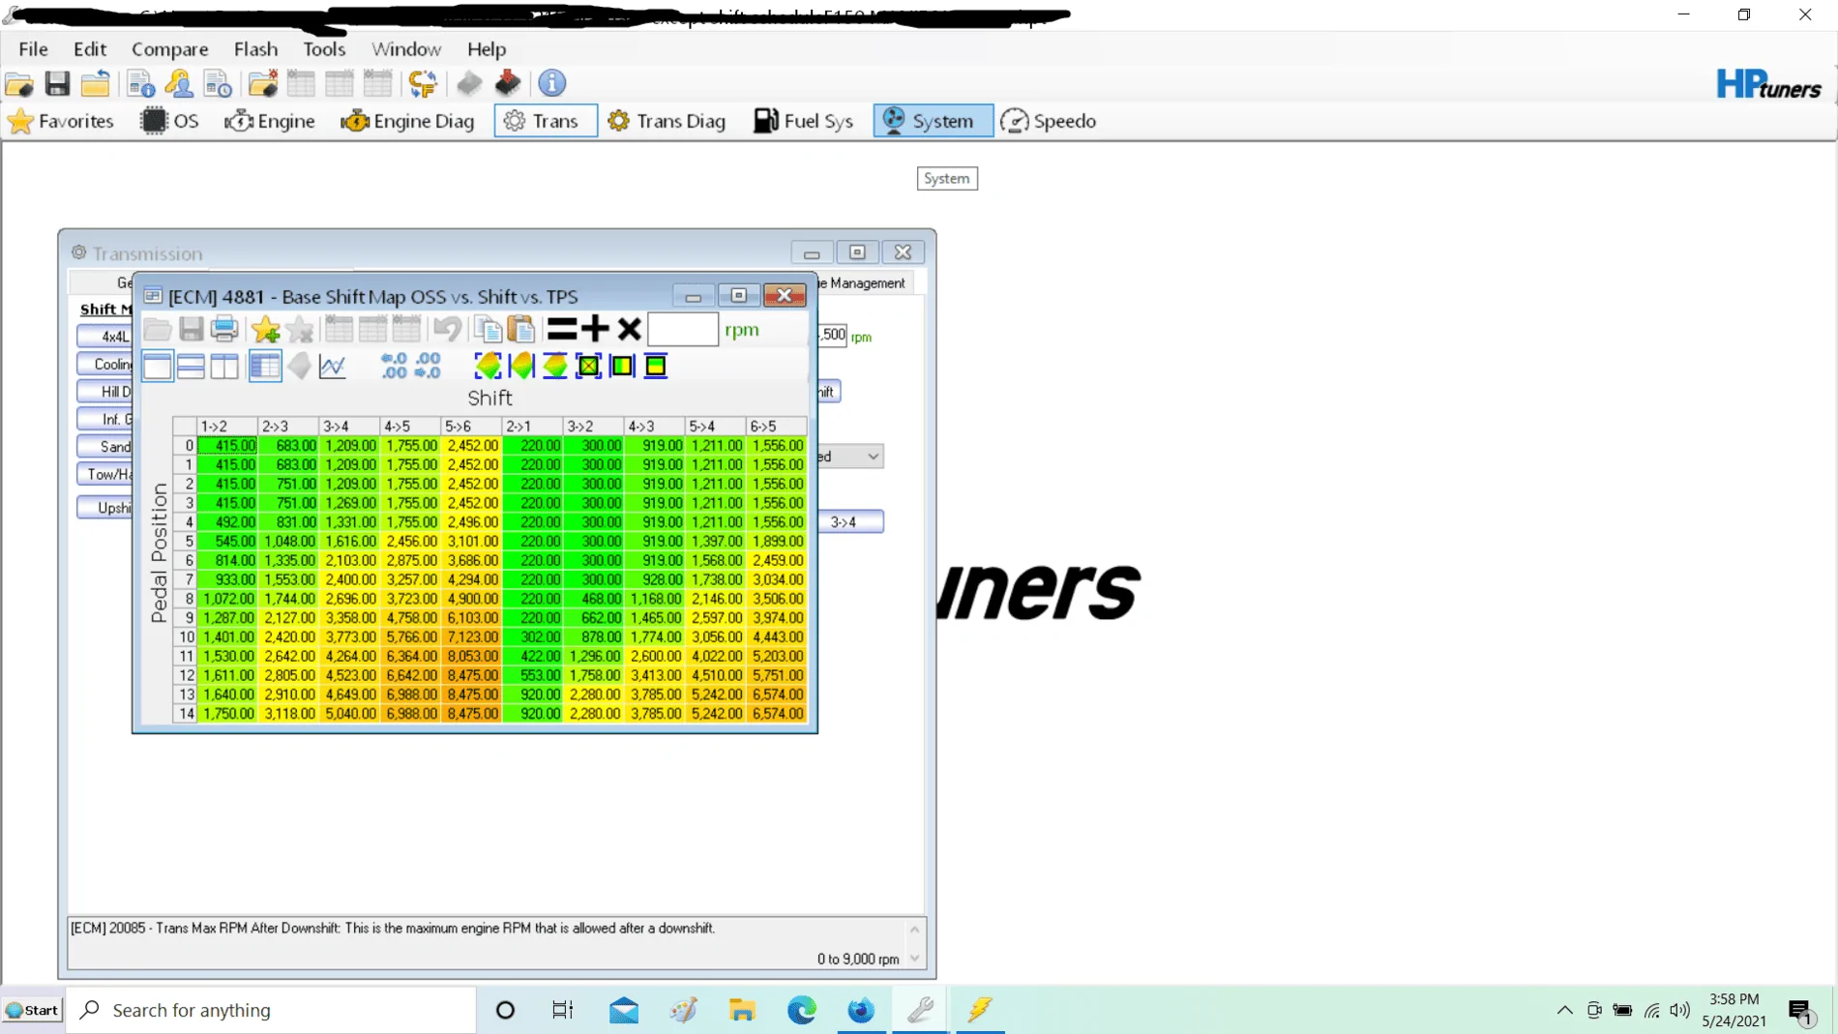Select the 6>5 column header
The height and width of the screenshot is (1034, 1838).
pos(776,427)
